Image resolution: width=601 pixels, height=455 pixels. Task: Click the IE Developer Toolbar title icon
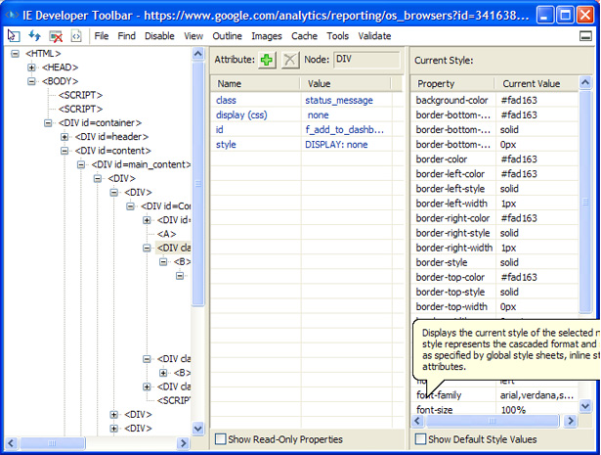(x=13, y=15)
